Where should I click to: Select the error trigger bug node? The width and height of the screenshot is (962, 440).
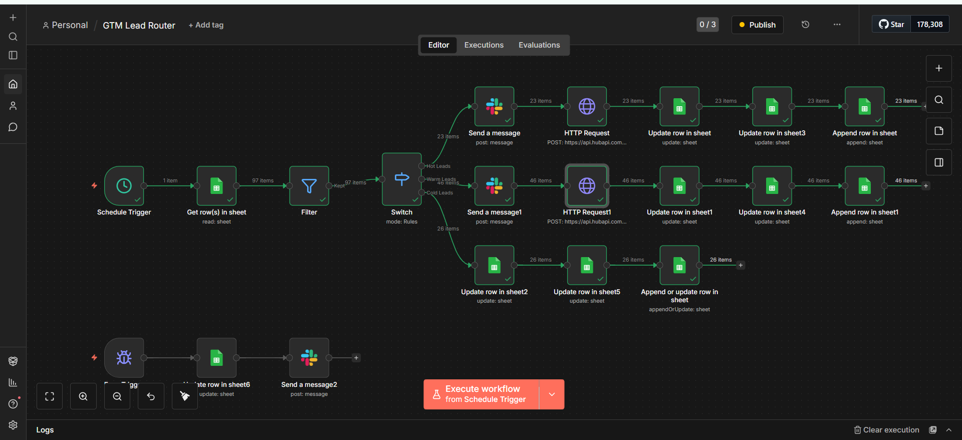[124, 358]
